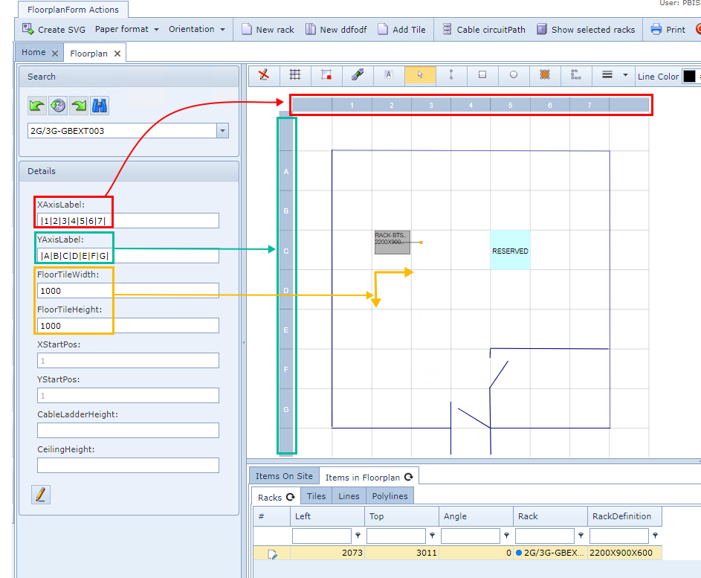Toggle the grid display tool

(x=295, y=75)
